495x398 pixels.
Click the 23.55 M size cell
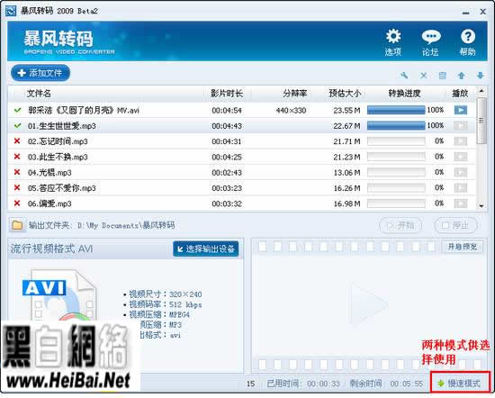pos(346,110)
